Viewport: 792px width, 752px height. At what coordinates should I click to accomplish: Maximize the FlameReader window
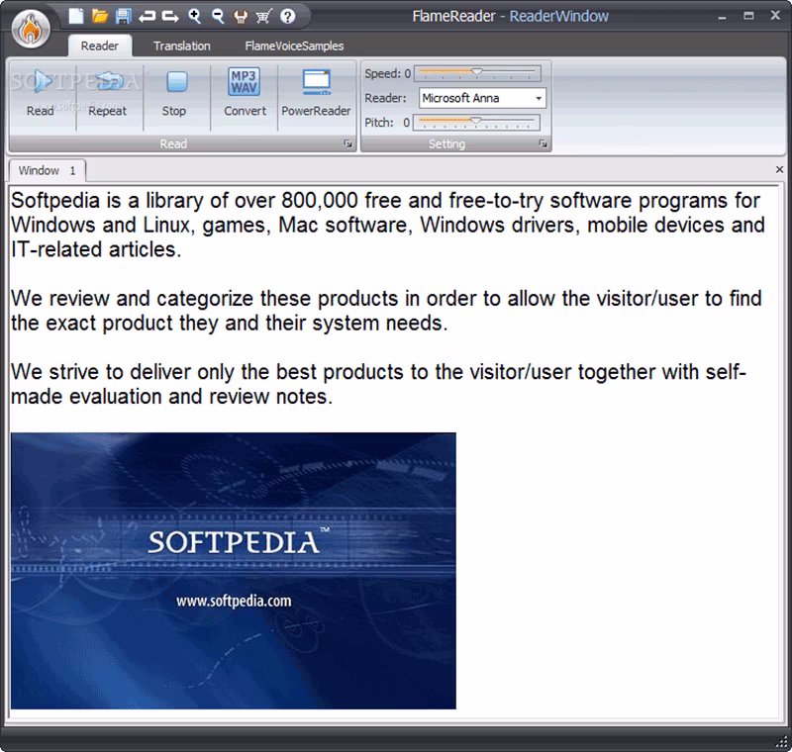pos(748,16)
